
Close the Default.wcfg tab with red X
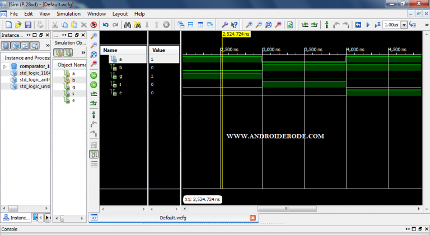pyautogui.click(x=253, y=218)
